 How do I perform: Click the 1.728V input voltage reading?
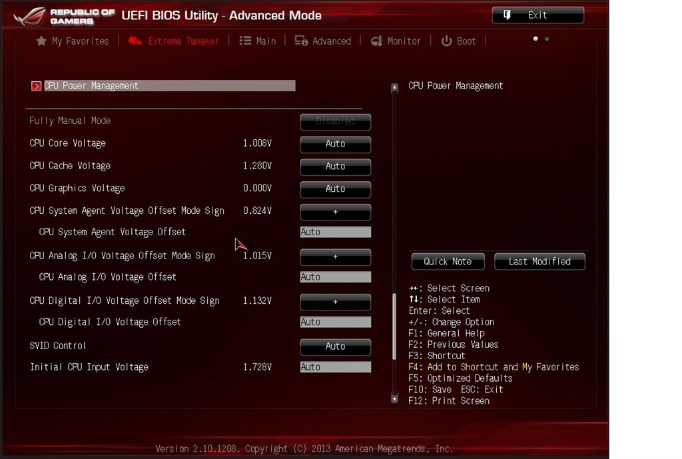click(257, 367)
